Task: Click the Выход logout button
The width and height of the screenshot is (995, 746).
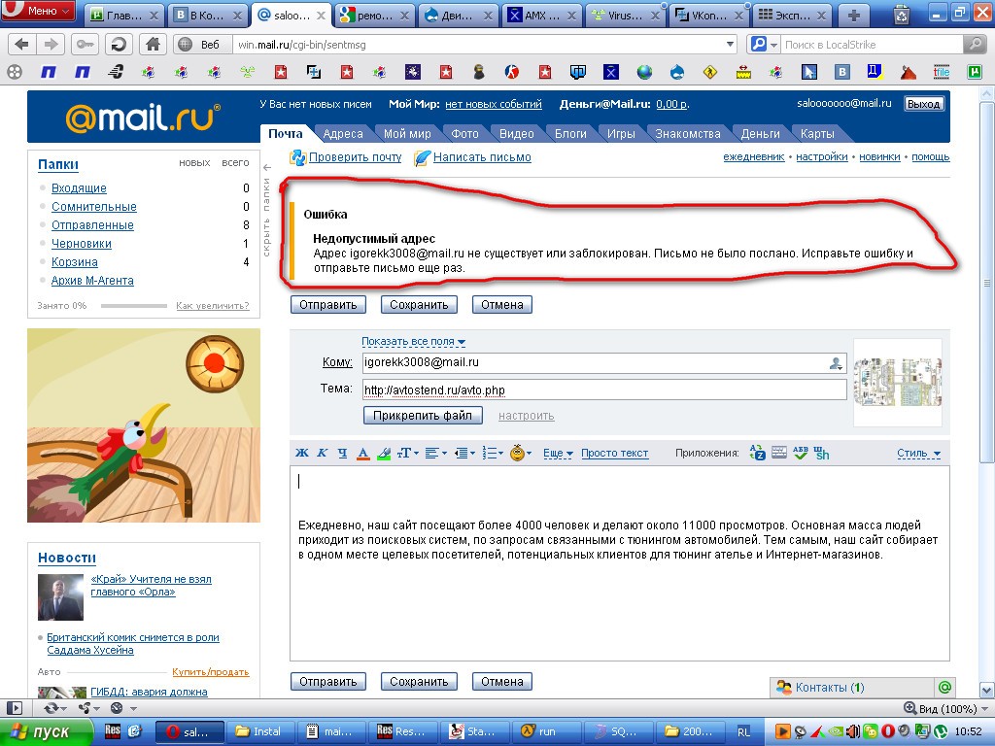Action: point(923,103)
